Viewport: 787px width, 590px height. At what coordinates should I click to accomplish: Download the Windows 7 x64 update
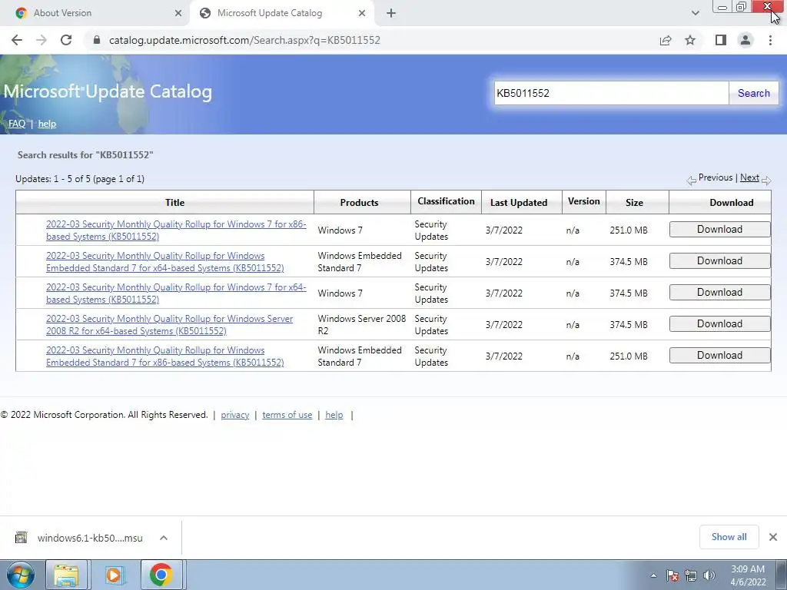click(719, 293)
